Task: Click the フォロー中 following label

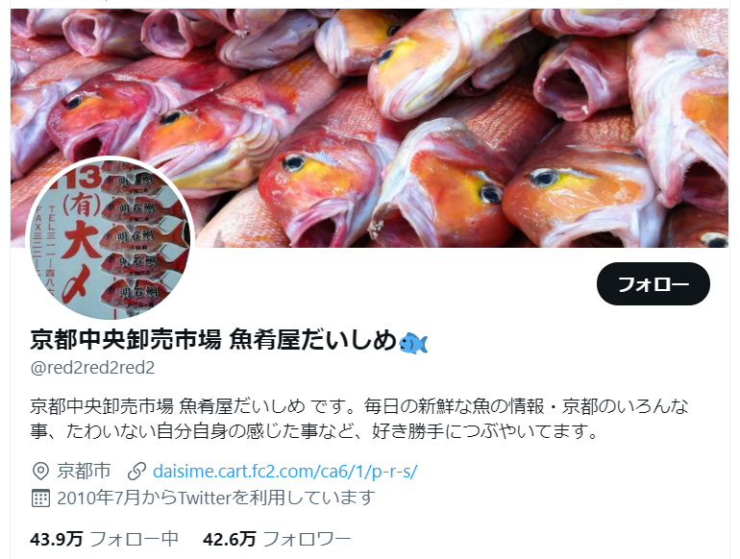Action: click(134, 539)
